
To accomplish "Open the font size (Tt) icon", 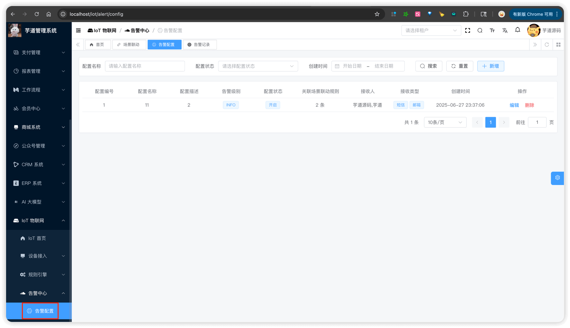I will pyautogui.click(x=492, y=30).
